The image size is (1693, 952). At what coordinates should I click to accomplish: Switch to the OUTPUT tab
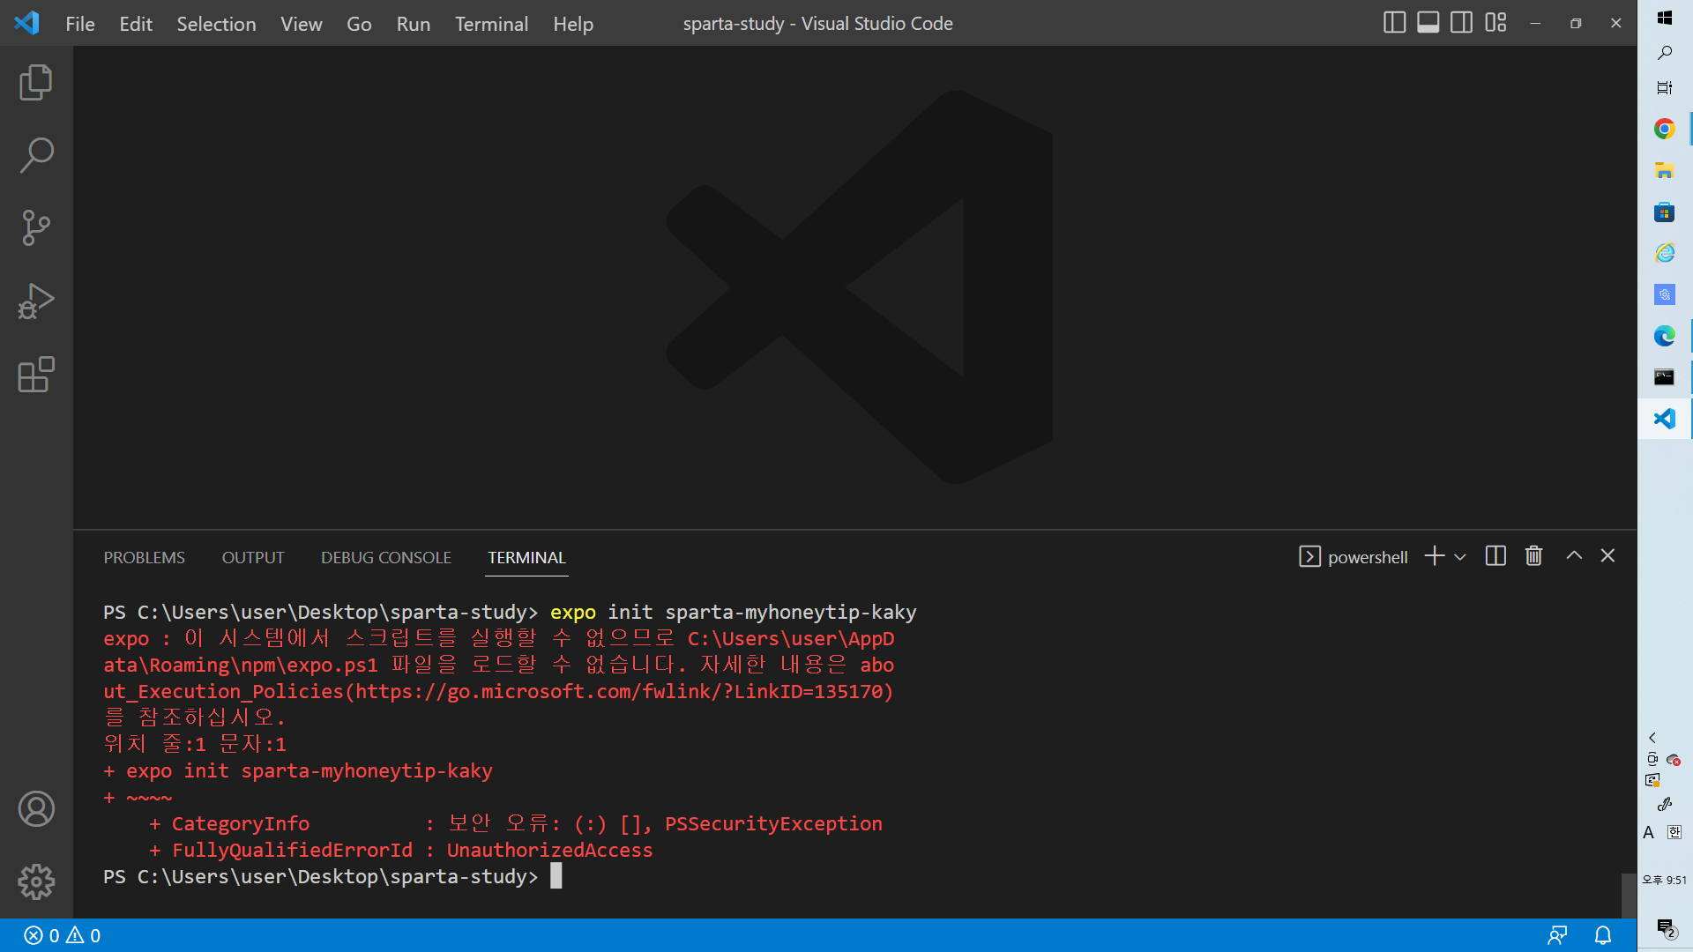(x=253, y=558)
